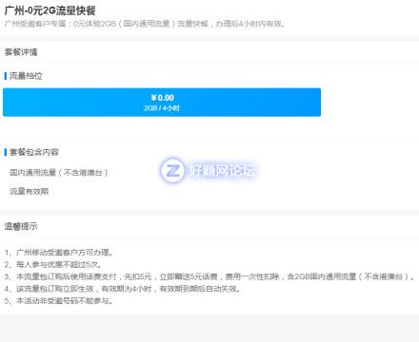Click the blue bar marker beside 流量档位
Viewport: 419px width, 342px height.
(x=6, y=76)
